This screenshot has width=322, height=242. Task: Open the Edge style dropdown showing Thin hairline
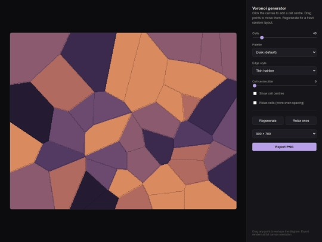(x=284, y=71)
